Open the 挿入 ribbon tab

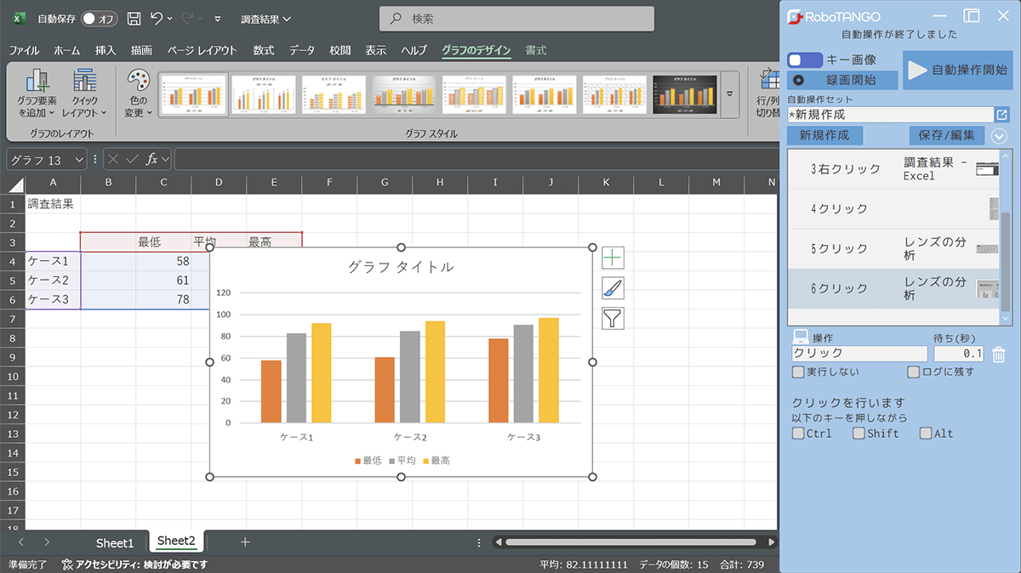[106, 50]
